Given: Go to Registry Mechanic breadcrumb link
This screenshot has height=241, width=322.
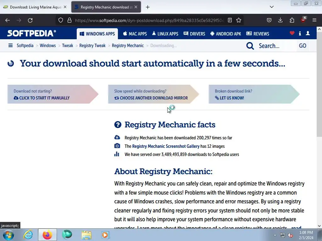Looking at the screenshot, I should (128, 46).
